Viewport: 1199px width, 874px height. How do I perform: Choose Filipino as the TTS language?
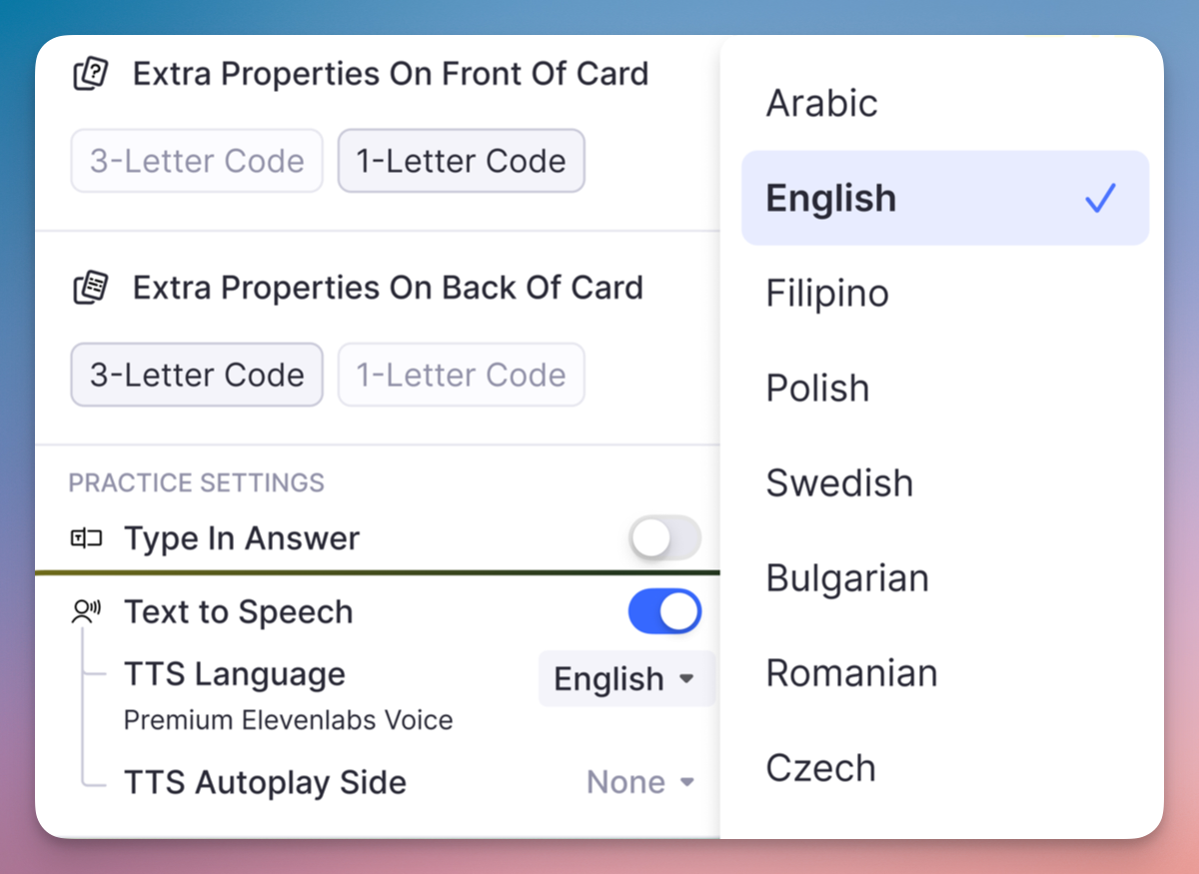(827, 294)
